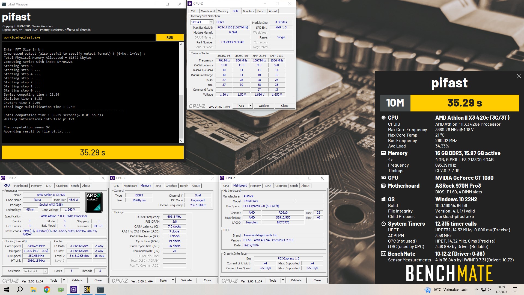Open weather widget showing 16°C
This screenshot has height=295, width=524.
tap(446, 290)
